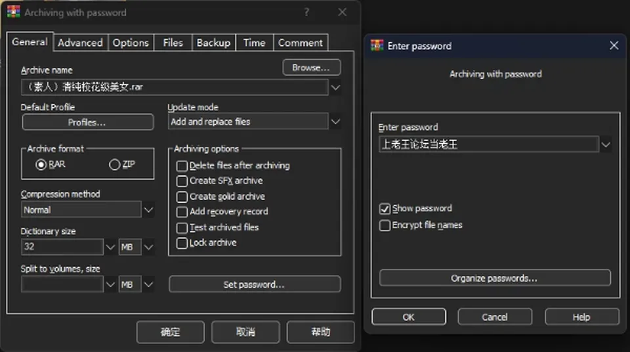Open the Update mode dropdown

(x=335, y=121)
